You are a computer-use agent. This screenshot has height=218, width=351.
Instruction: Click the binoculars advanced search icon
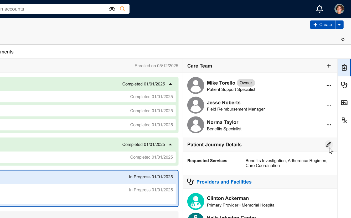point(112,9)
